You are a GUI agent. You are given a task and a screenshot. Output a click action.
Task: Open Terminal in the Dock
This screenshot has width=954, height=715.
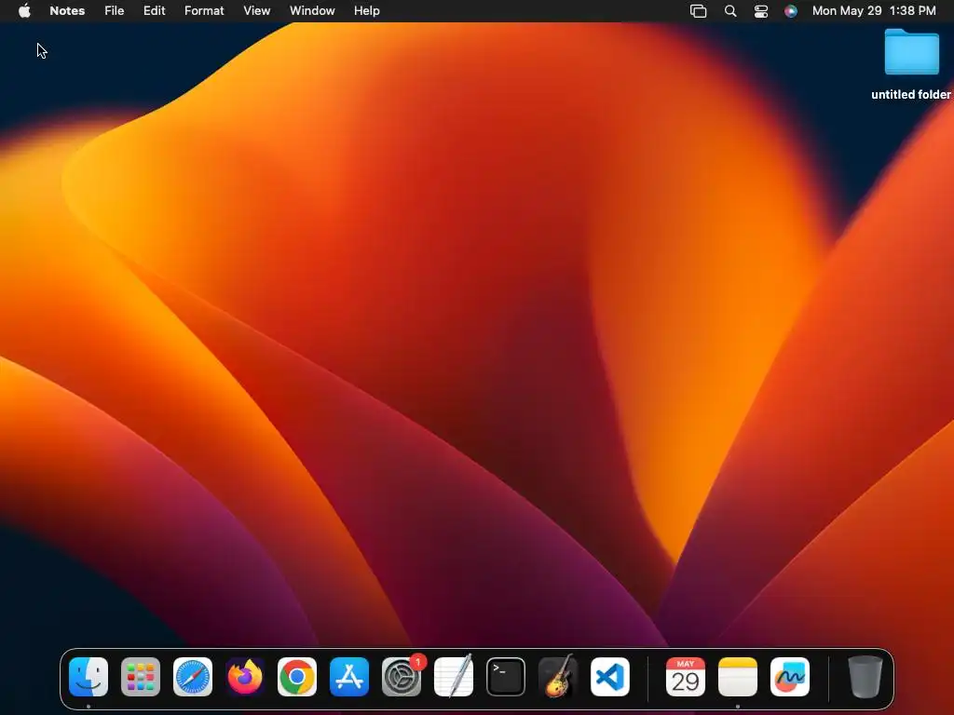click(x=506, y=677)
